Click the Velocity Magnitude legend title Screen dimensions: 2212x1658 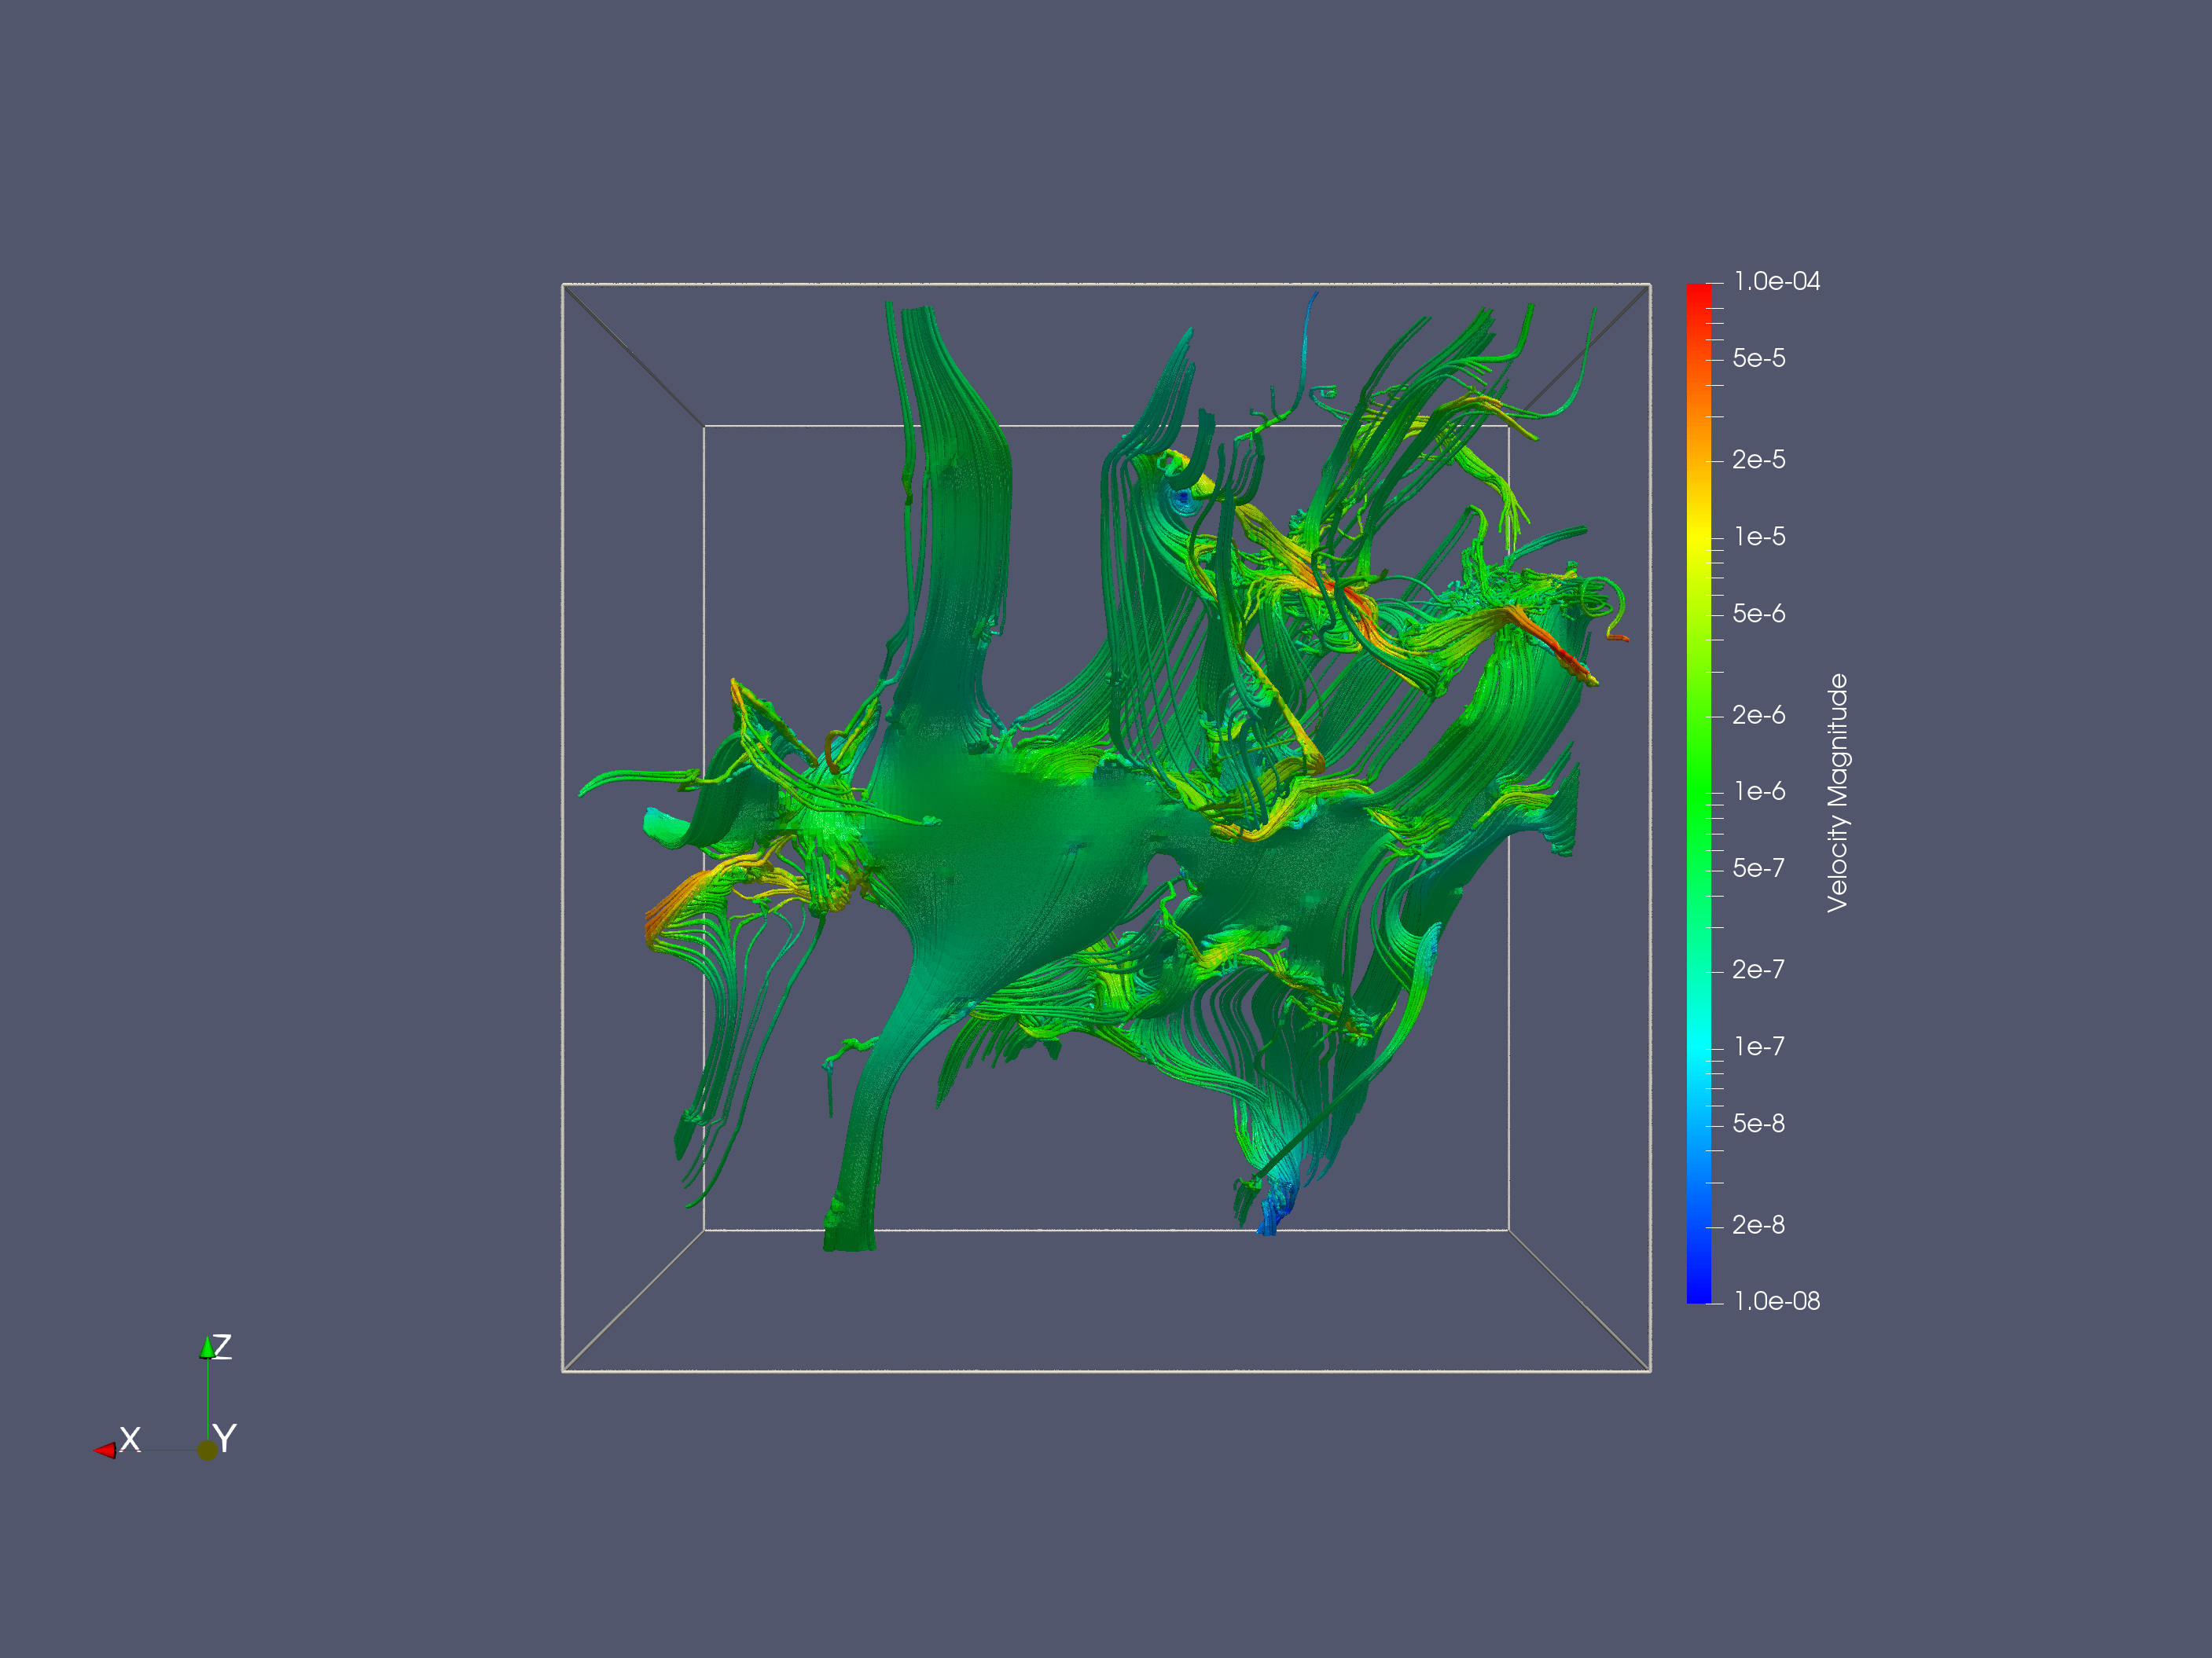pyautogui.click(x=1837, y=793)
